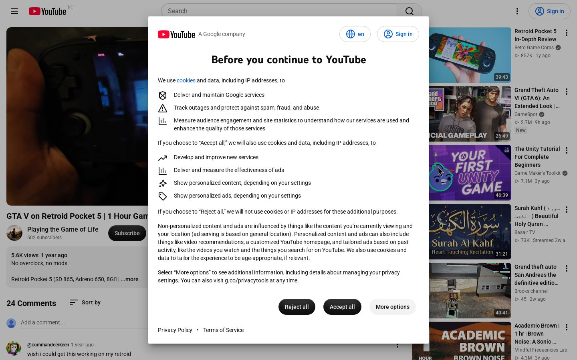This screenshot has width=577, height=360.
Task: Click the 'New' badge under GameSpot video
Action: (521, 130)
